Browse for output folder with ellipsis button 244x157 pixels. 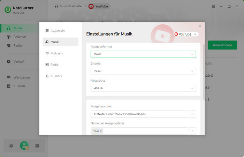pyautogui.click(x=192, y=114)
